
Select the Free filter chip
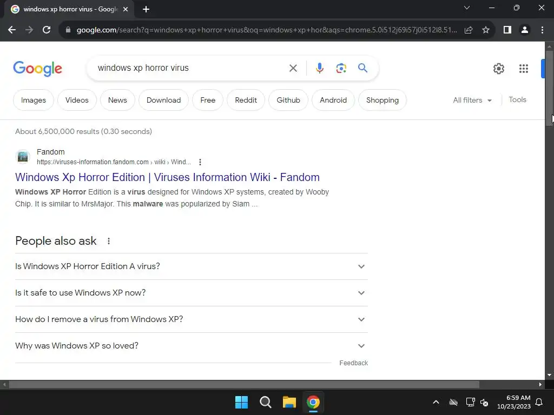208,100
